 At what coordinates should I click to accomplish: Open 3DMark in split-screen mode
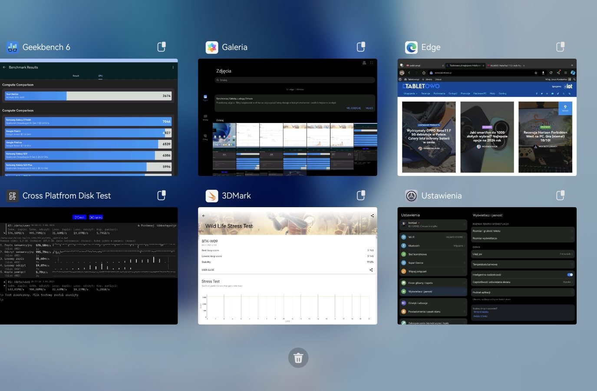pos(361,195)
